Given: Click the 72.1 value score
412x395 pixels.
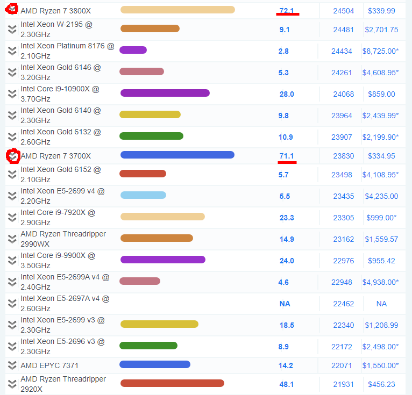Looking at the screenshot, I should (x=287, y=11).
